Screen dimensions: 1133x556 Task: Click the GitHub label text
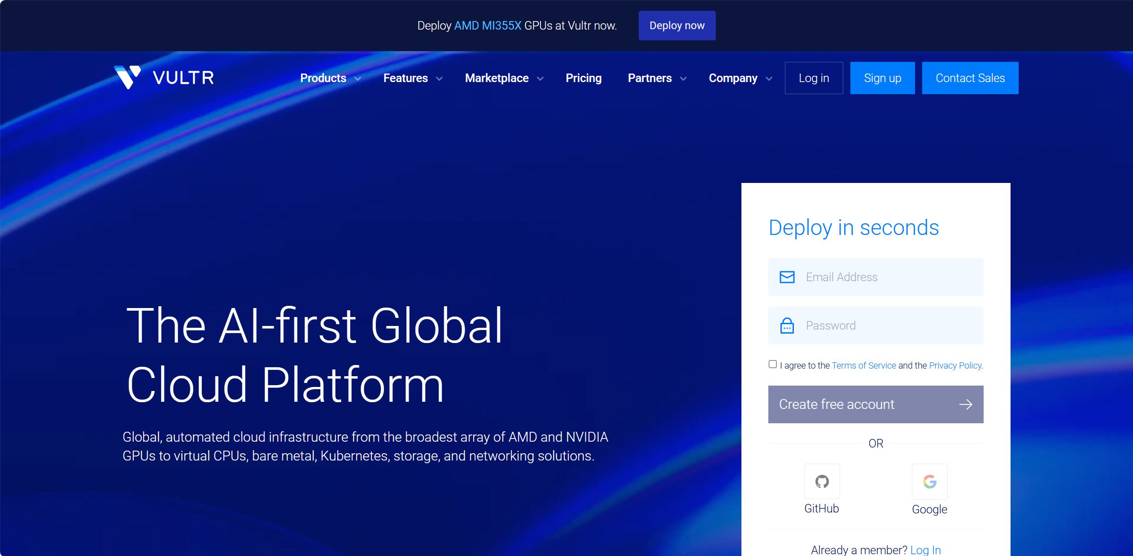pos(821,508)
